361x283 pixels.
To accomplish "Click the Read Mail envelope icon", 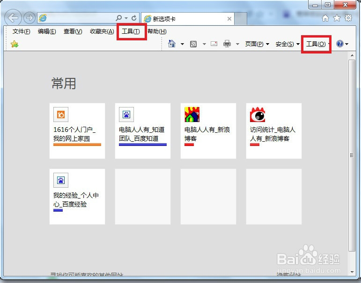I will pos(214,43).
